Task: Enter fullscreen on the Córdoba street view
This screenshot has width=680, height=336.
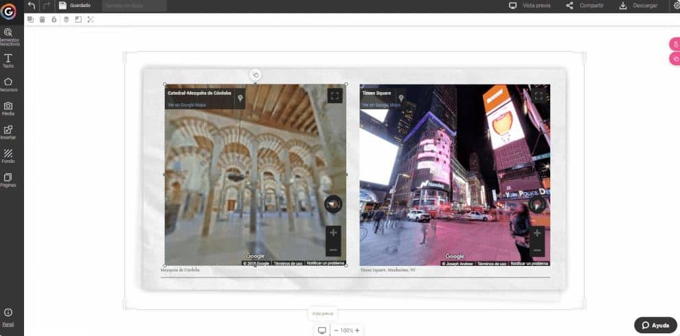Action: point(335,96)
